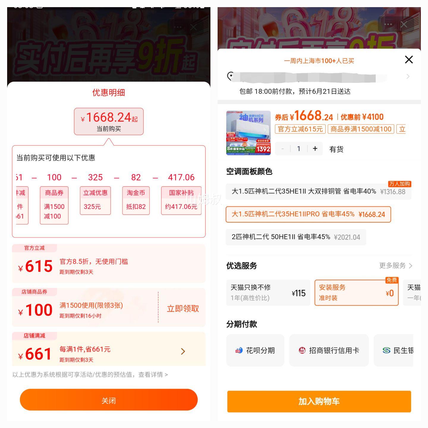Screen dimensions: 428x428
Task: Decrease the quantity with the minus button
Action: (283, 149)
